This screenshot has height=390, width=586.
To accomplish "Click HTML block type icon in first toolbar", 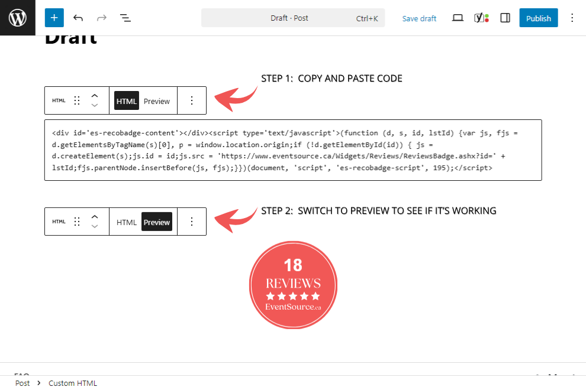I will tap(59, 100).
